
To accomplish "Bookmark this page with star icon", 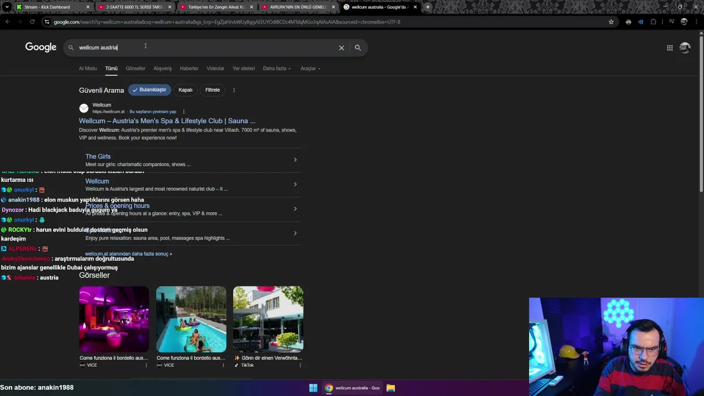I will (611, 22).
